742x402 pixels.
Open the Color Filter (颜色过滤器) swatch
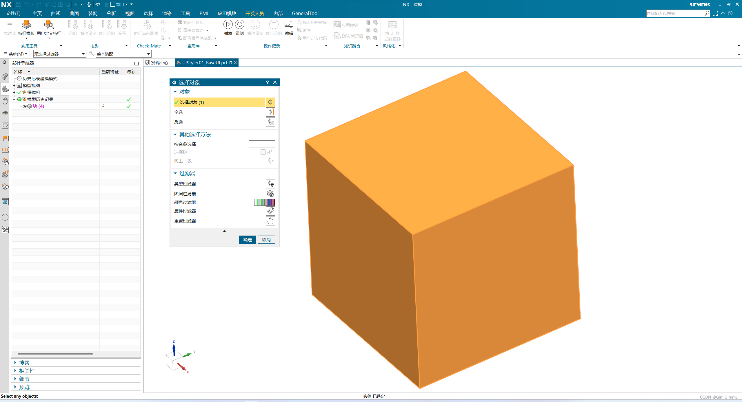pyautogui.click(x=264, y=202)
